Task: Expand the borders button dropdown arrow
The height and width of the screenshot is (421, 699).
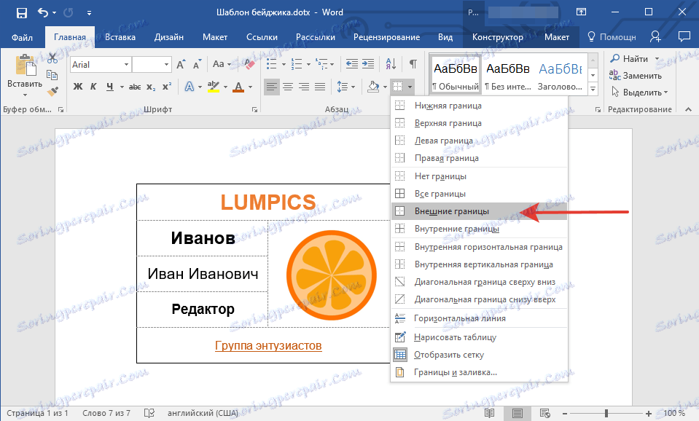Action: [409, 87]
